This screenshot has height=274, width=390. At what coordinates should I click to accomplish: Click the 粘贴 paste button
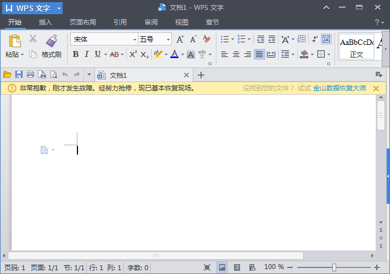pyautogui.click(x=14, y=44)
